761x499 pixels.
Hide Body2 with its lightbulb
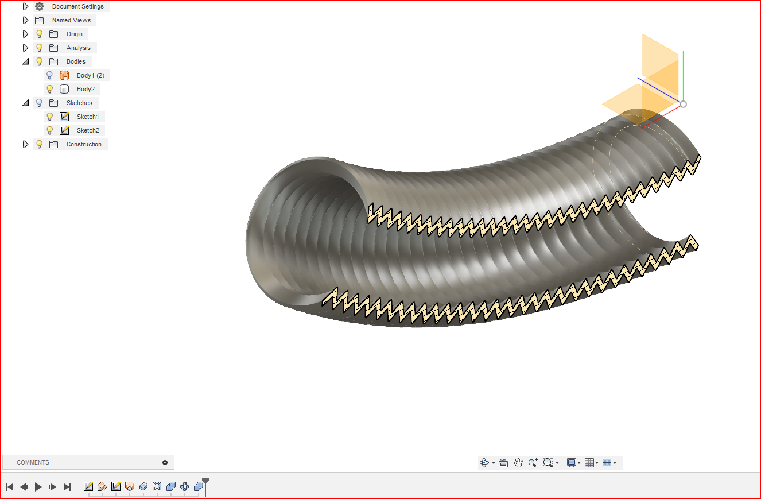50,89
